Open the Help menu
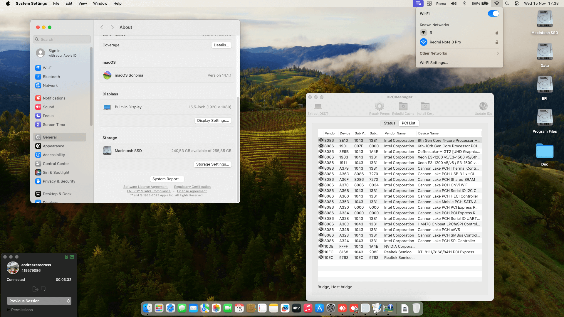Image resolution: width=564 pixels, height=317 pixels. [x=117, y=4]
